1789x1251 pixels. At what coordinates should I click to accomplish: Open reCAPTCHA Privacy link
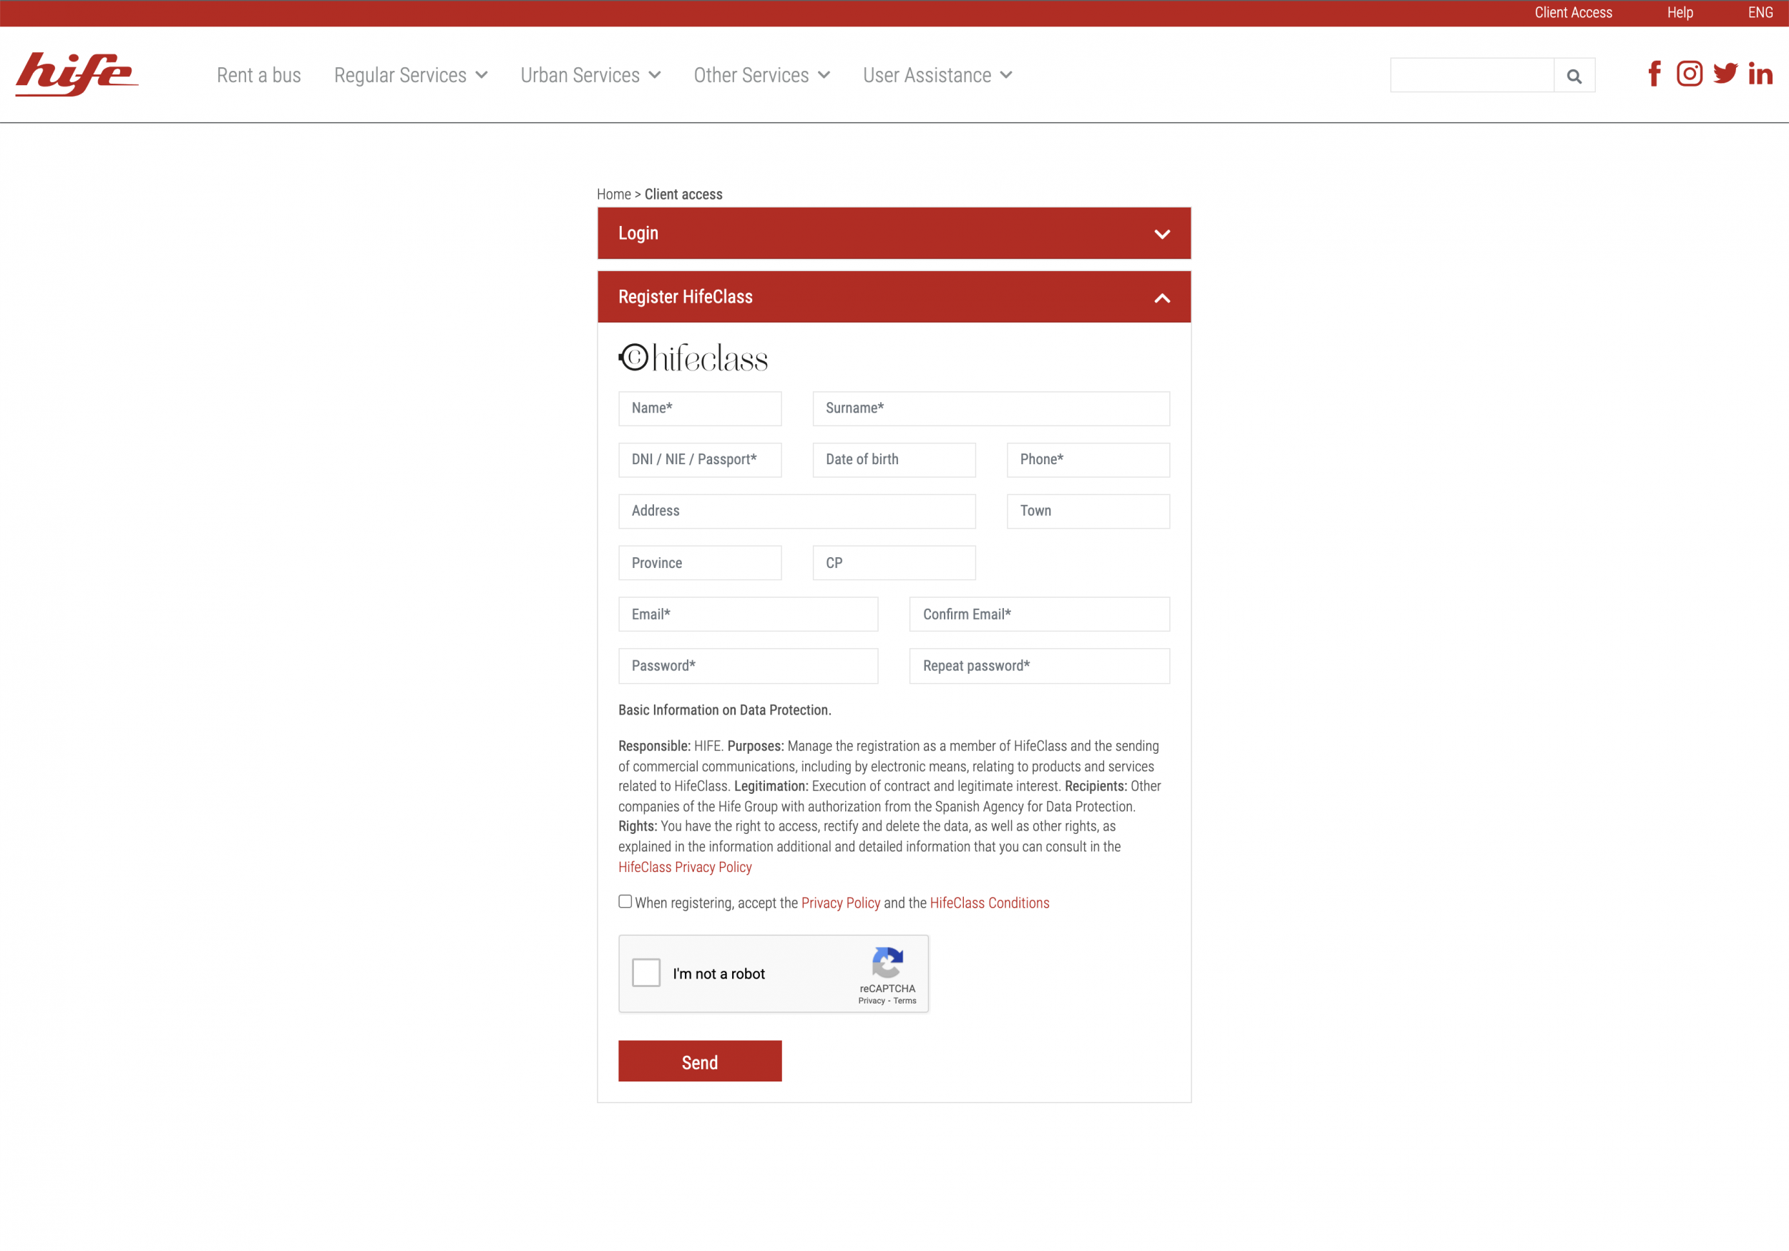click(x=871, y=1001)
